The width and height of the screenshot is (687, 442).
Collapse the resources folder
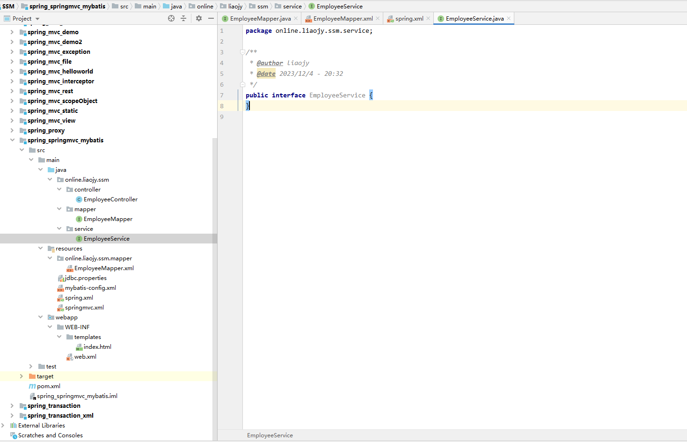[41, 248]
